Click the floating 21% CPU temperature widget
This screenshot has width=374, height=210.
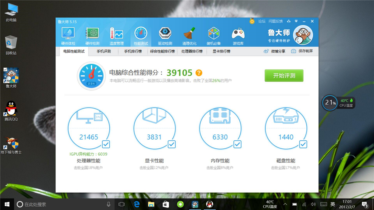(329, 103)
